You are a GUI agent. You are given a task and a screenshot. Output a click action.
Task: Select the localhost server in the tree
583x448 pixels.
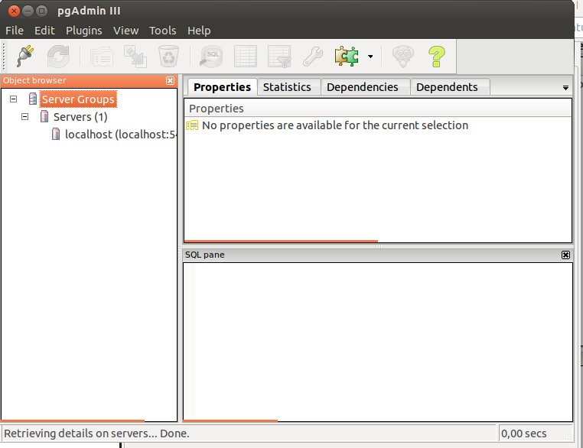115,135
